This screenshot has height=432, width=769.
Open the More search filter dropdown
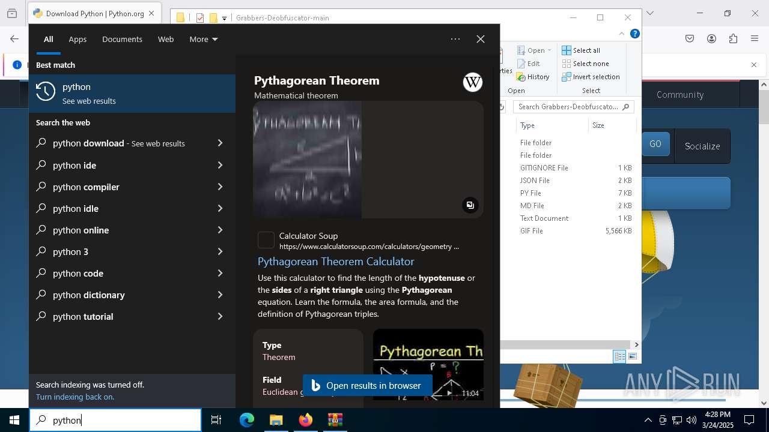(x=204, y=39)
